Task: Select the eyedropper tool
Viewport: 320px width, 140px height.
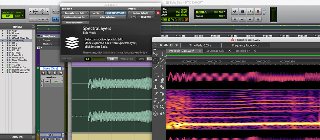Action: [x=162, y=100]
